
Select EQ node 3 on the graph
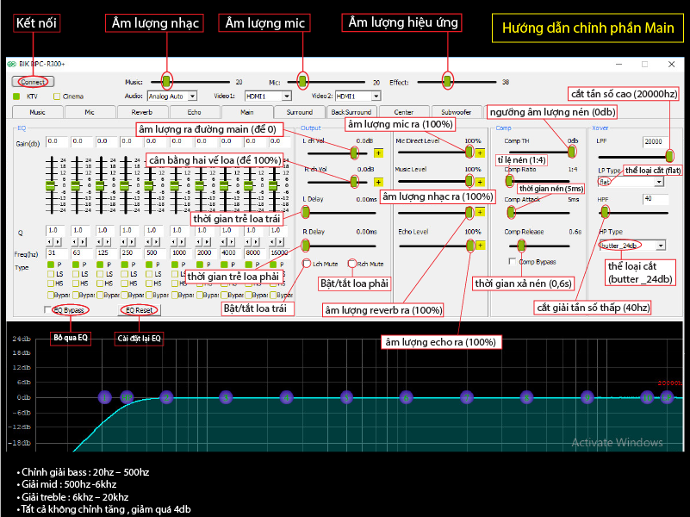(x=226, y=398)
